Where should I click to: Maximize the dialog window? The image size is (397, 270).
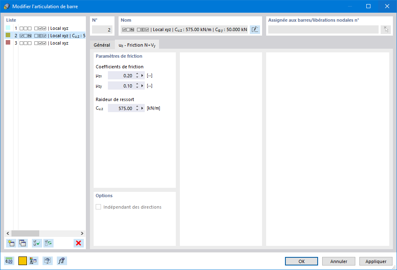368,6
